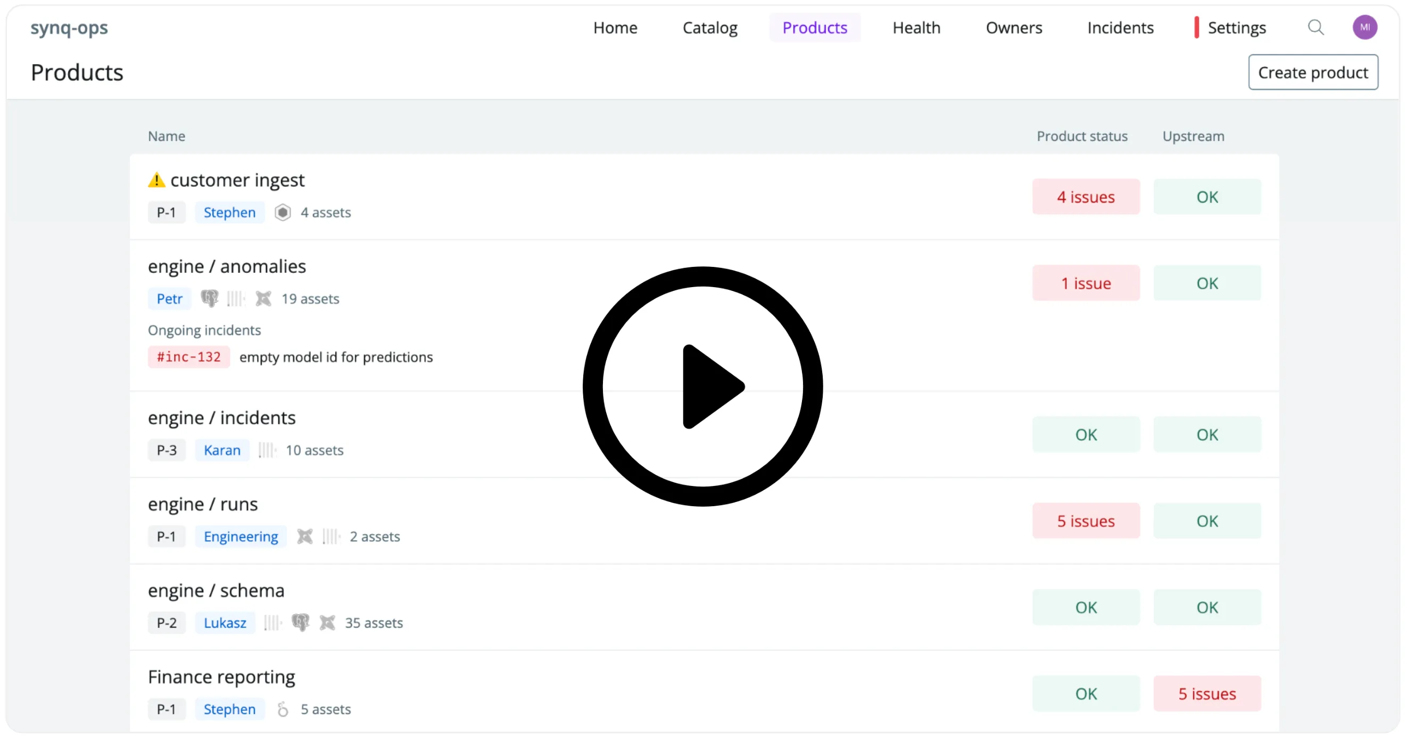1406x738 pixels.
Task: Click the upstream 5 issues badge for Finance reporting
Action: (x=1207, y=693)
